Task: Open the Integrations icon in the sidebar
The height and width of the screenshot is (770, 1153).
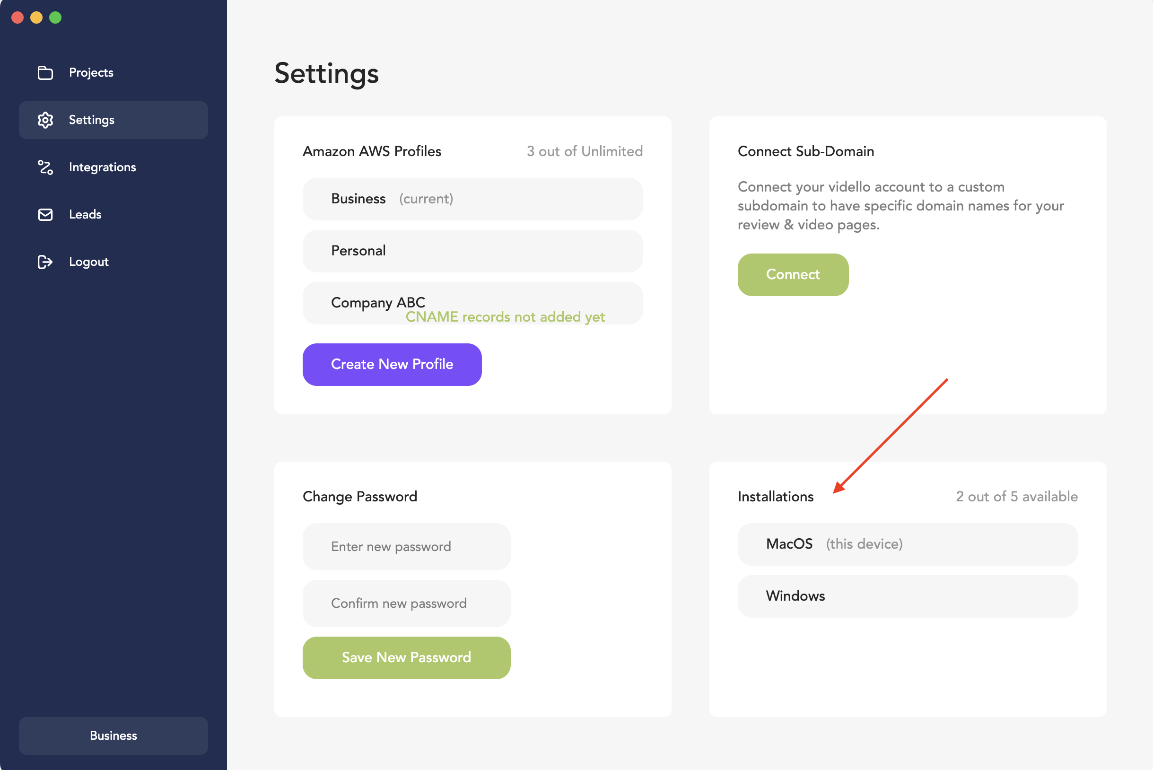Action: [x=45, y=167]
